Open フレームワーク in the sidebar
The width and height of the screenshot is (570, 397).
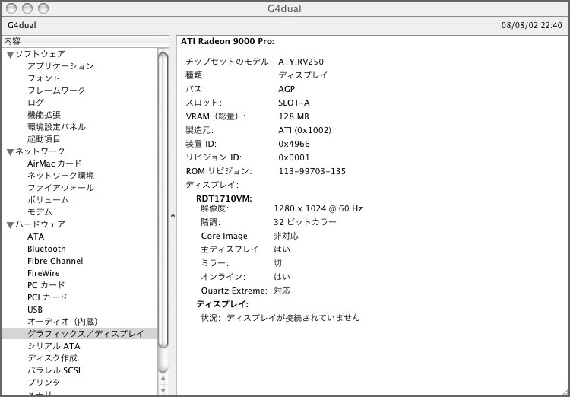[x=56, y=91]
